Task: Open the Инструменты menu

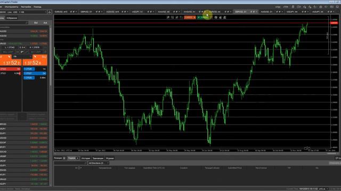Action: pos(12,7)
